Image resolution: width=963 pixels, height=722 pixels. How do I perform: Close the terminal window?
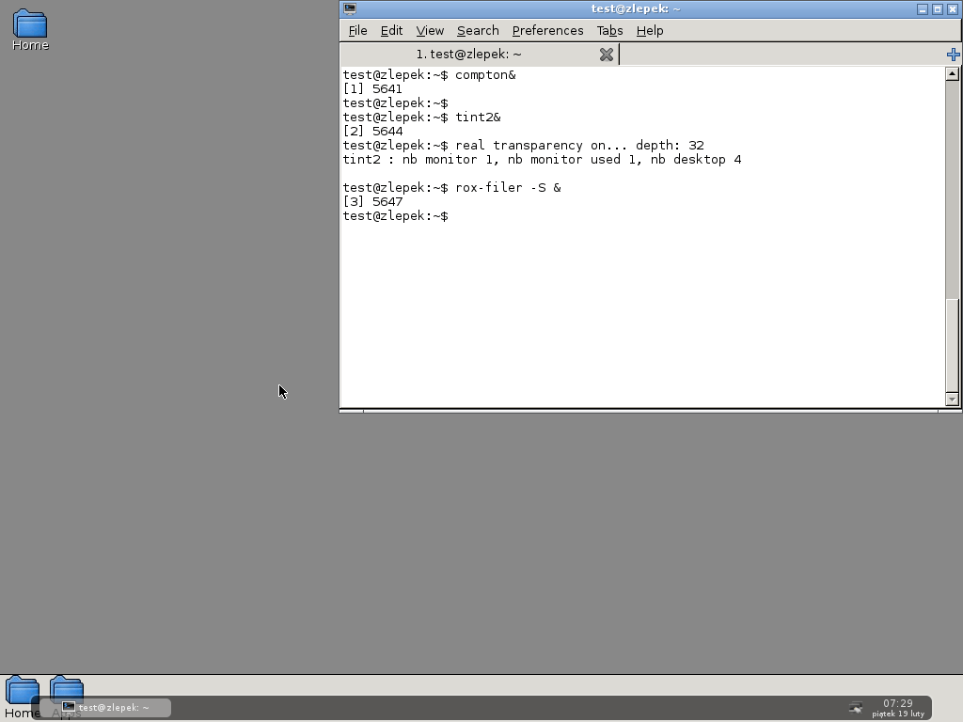(954, 9)
